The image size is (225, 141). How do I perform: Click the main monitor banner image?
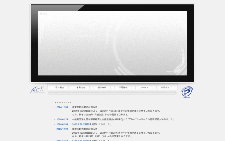[112, 43]
